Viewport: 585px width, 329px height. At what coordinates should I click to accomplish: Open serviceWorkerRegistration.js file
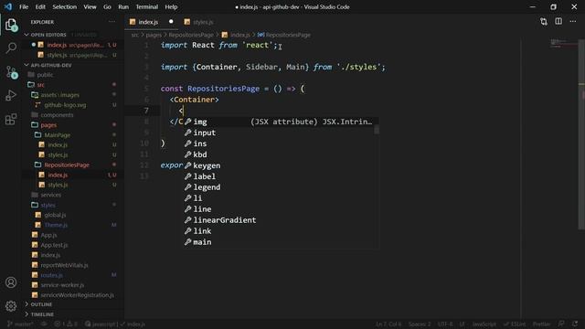[x=77, y=294]
